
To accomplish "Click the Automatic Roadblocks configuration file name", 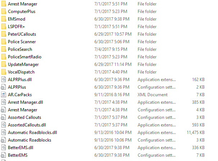I will [30, 140].
